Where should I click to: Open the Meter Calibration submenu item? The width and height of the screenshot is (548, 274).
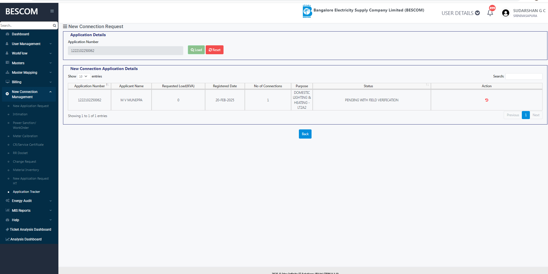(x=25, y=136)
